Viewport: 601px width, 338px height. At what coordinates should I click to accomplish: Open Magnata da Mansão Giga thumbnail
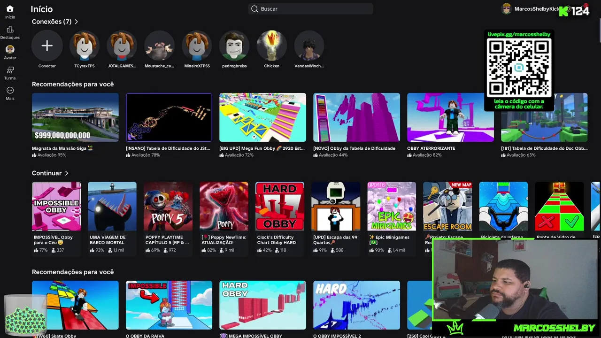pyautogui.click(x=75, y=117)
